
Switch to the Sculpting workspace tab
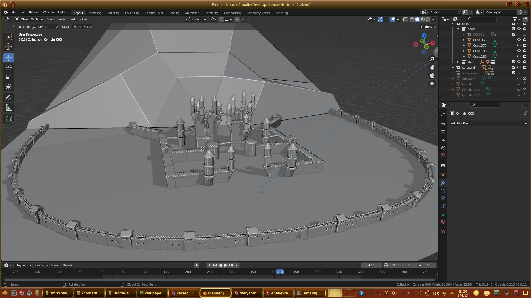pyautogui.click(x=113, y=13)
